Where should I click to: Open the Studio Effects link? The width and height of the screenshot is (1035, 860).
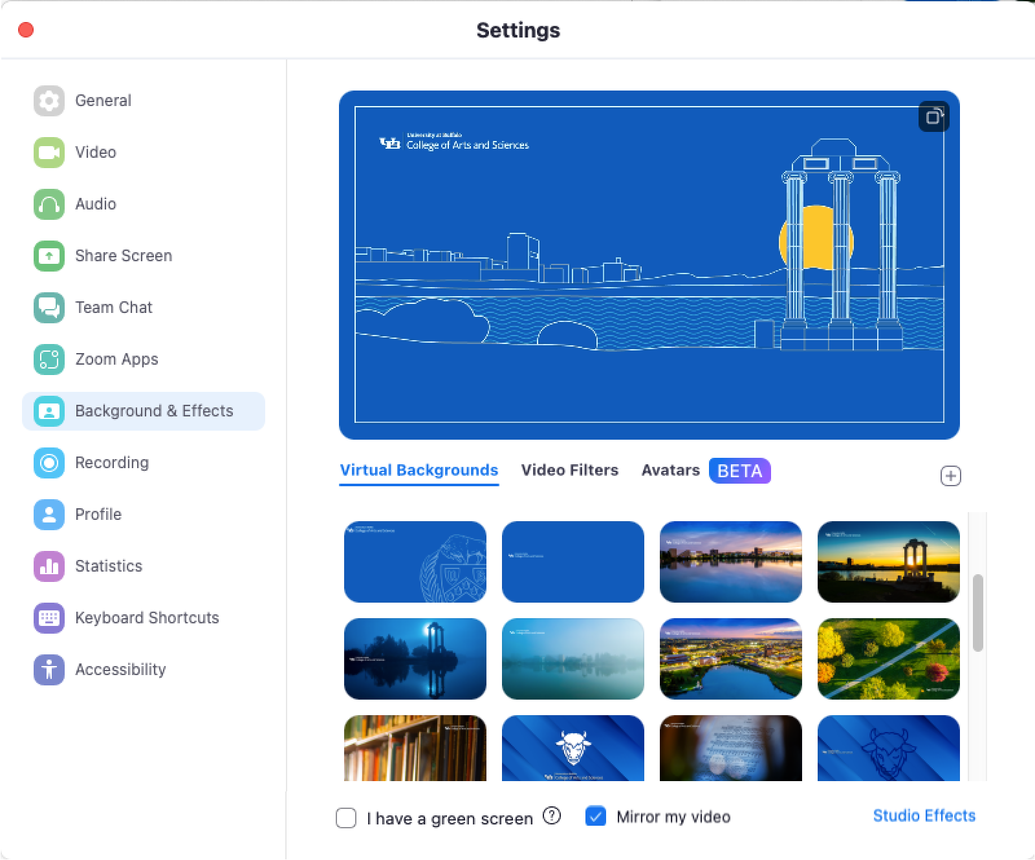coord(924,816)
